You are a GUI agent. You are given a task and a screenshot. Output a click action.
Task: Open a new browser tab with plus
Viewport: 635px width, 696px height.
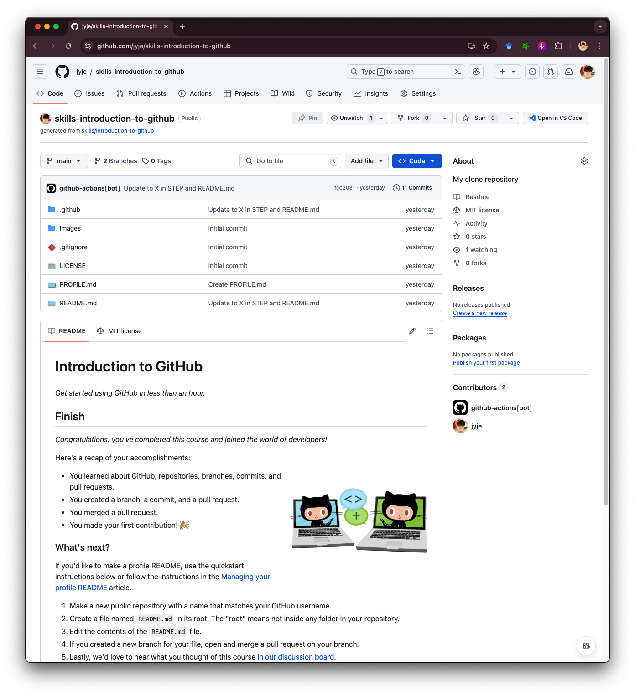182,26
